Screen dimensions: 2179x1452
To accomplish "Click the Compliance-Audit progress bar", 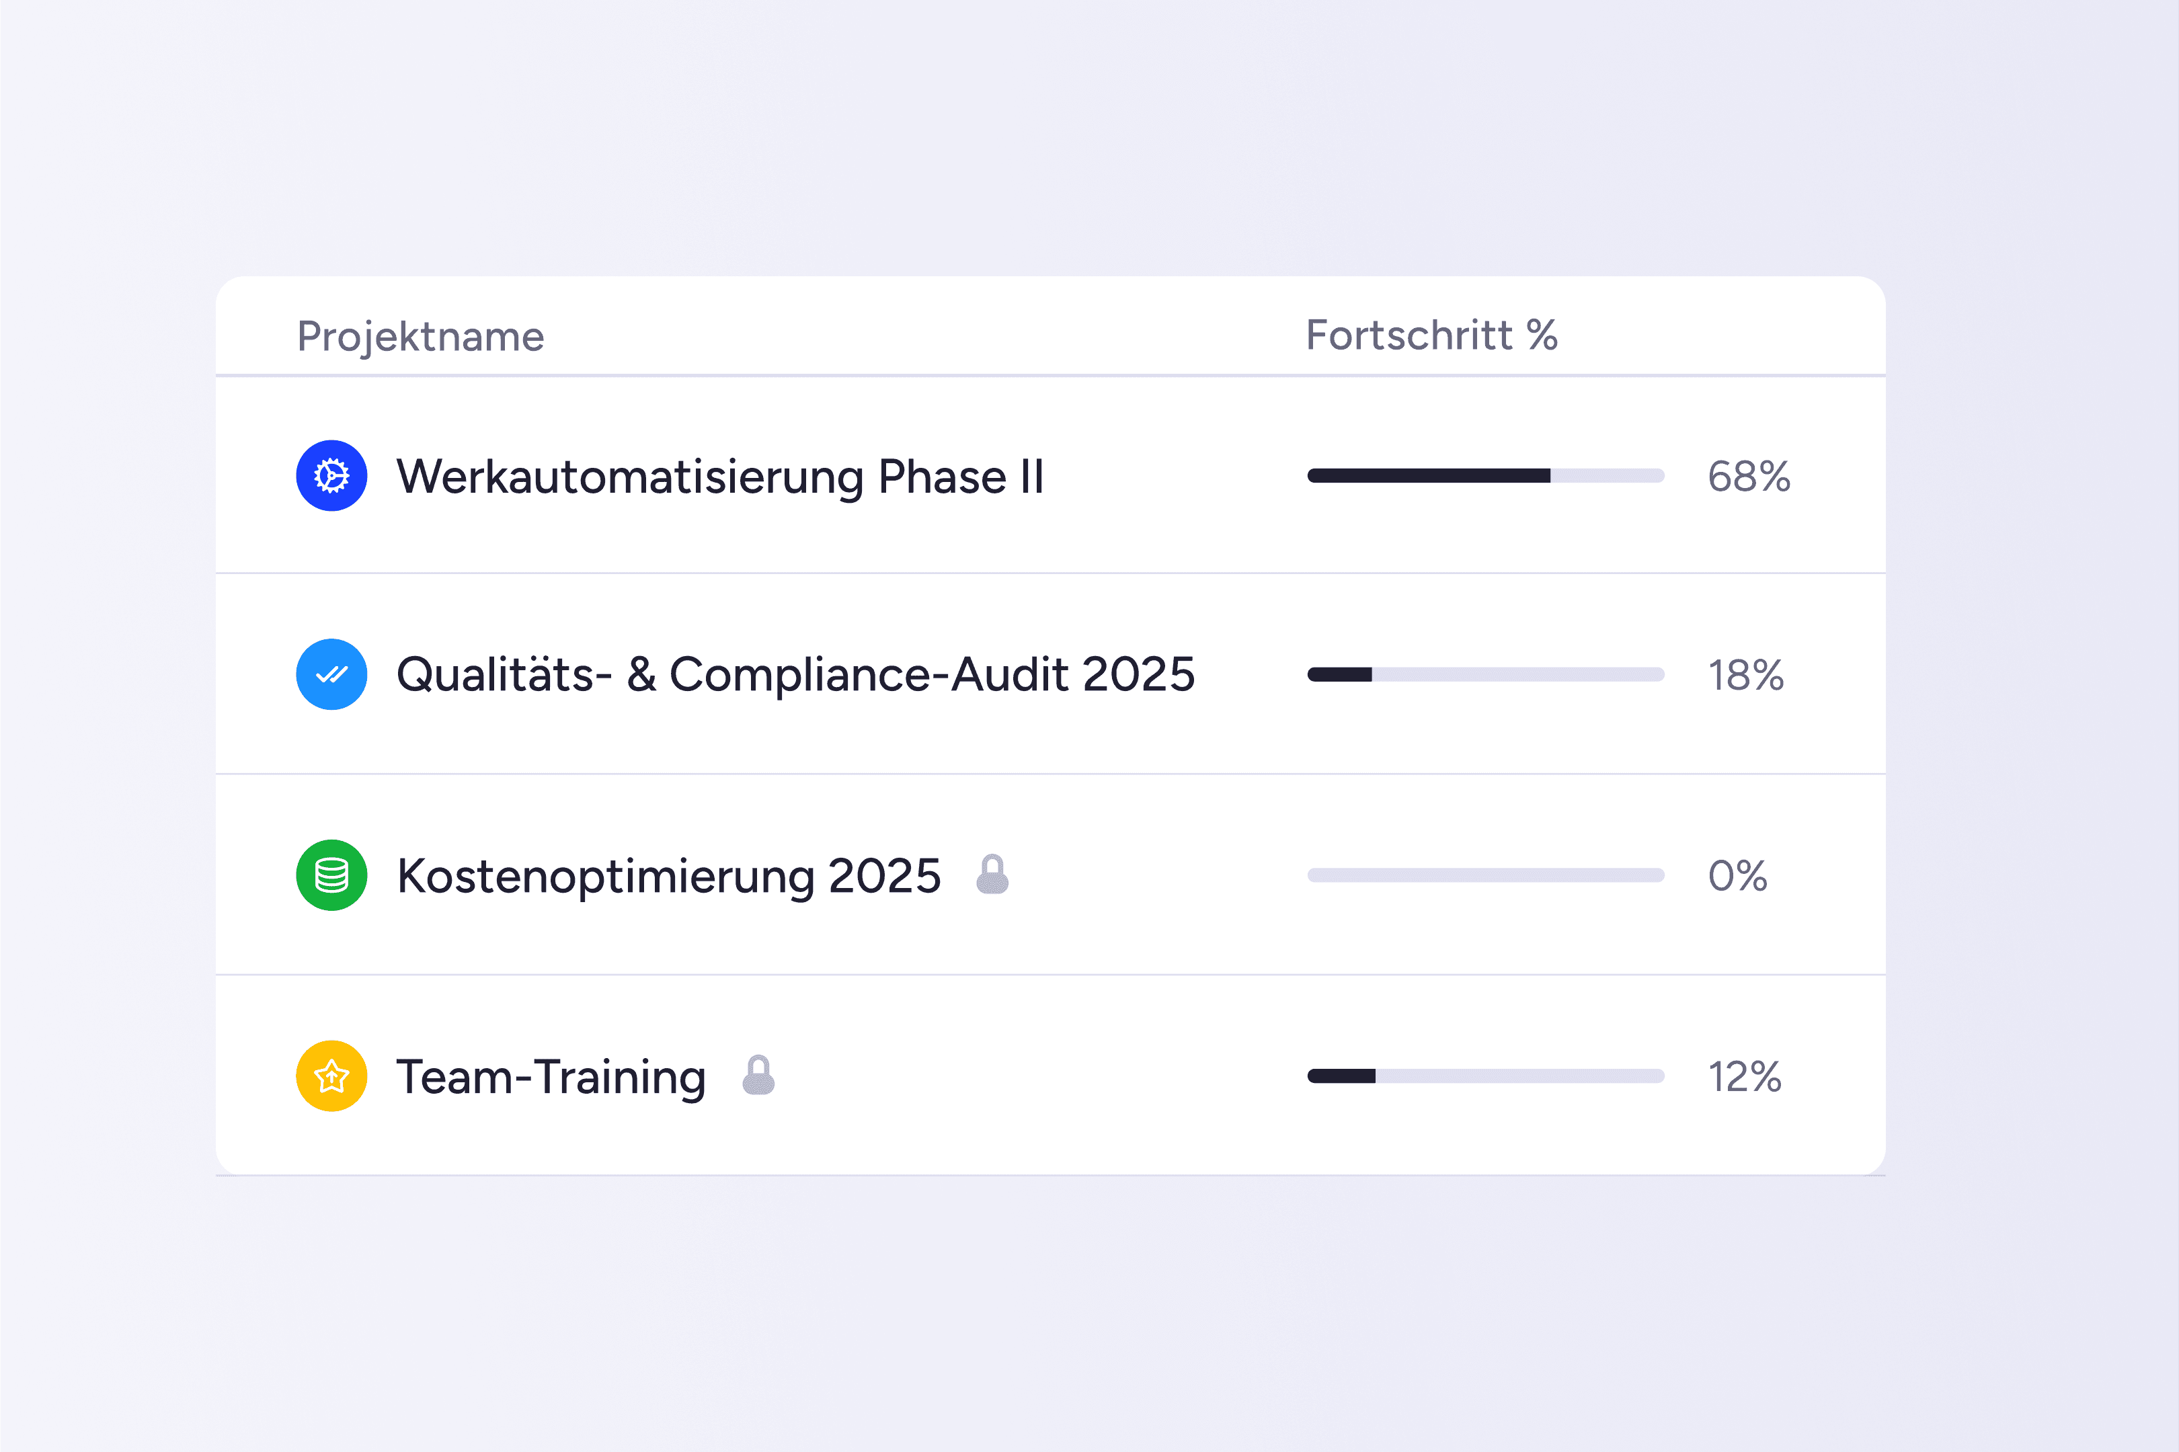I will coord(1485,674).
